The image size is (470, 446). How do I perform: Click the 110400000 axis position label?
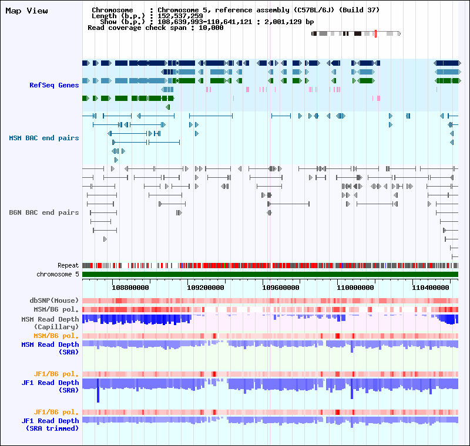[431, 288]
